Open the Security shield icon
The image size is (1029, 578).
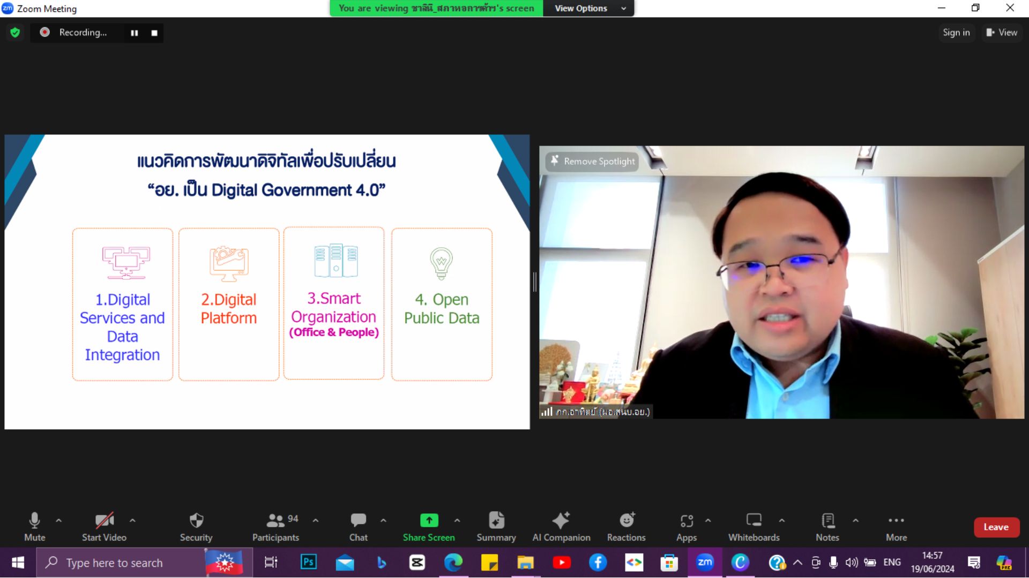(x=196, y=521)
